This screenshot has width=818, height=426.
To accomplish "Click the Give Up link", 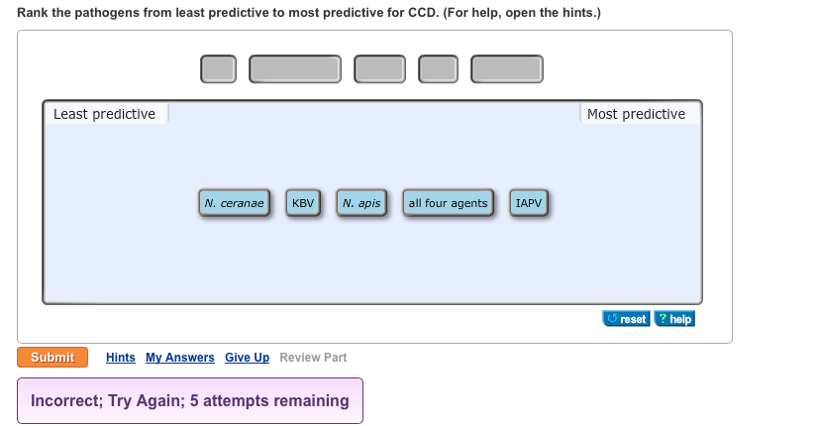I will tap(248, 358).
